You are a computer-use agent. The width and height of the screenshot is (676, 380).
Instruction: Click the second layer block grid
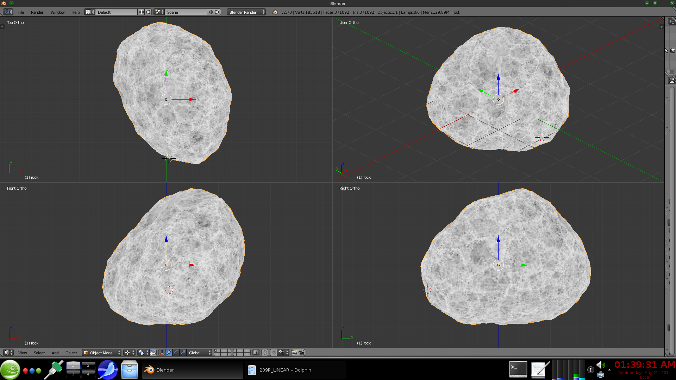click(x=242, y=353)
